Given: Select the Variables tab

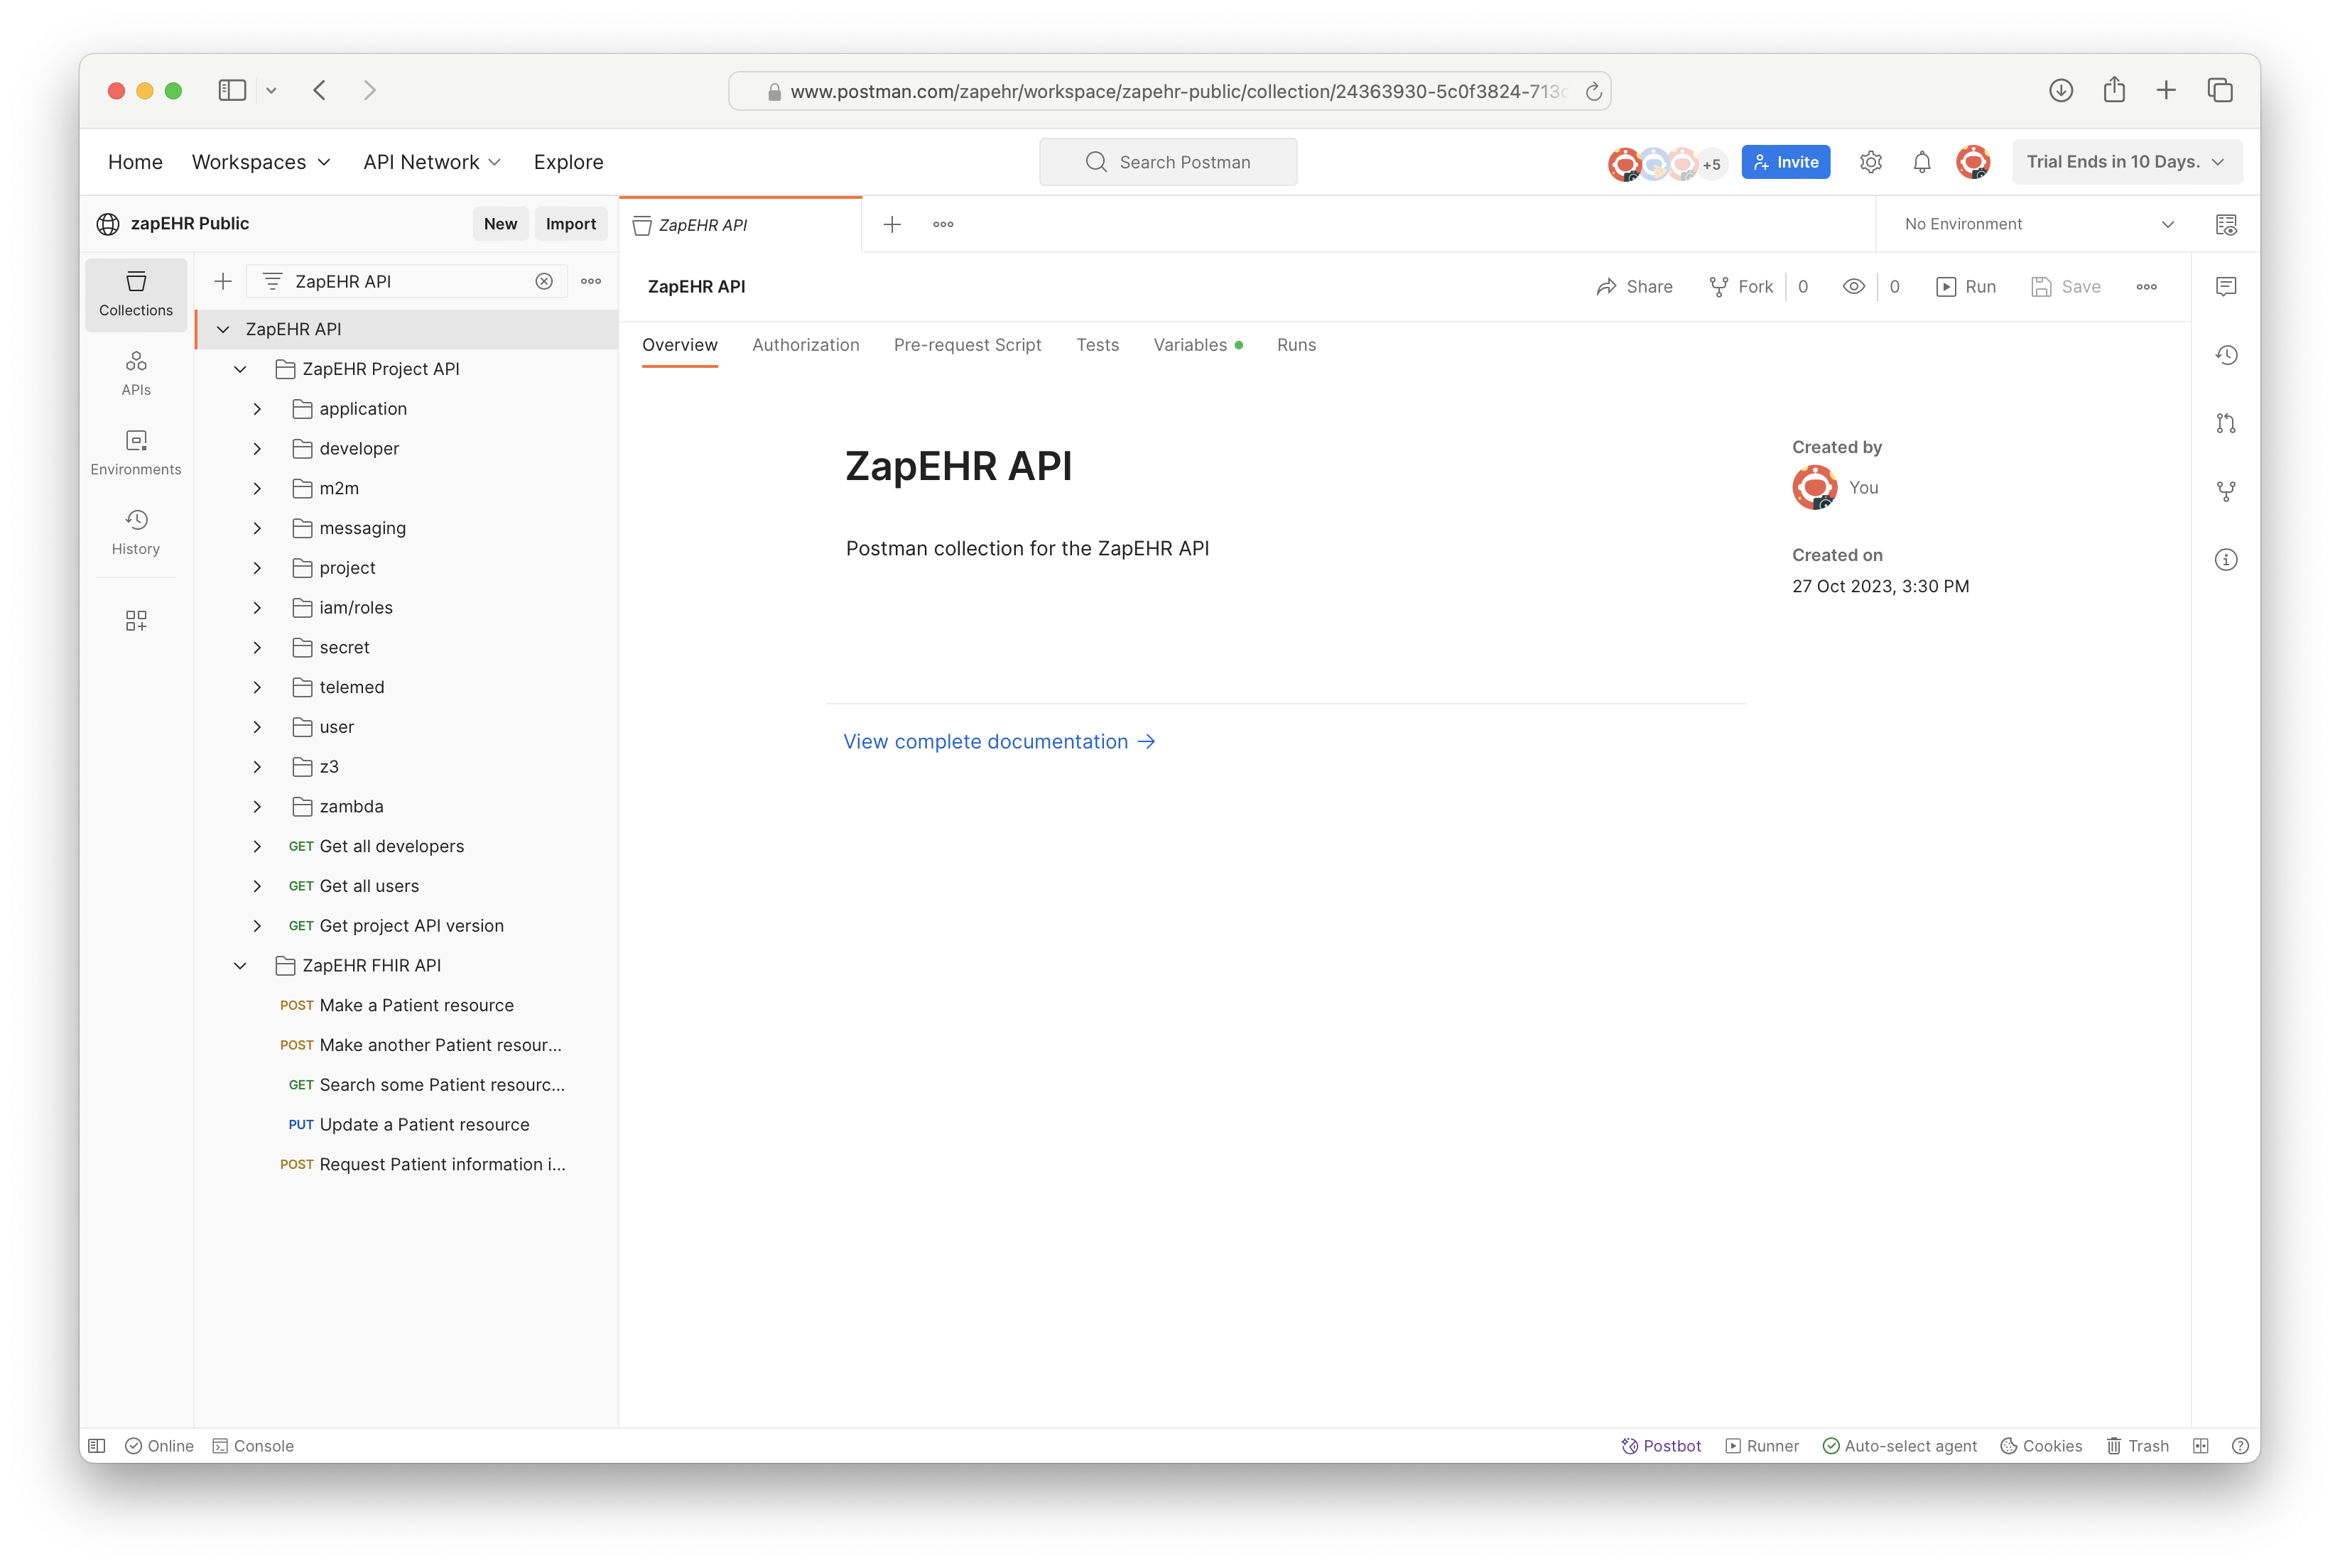Looking at the screenshot, I should [1190, 344].
